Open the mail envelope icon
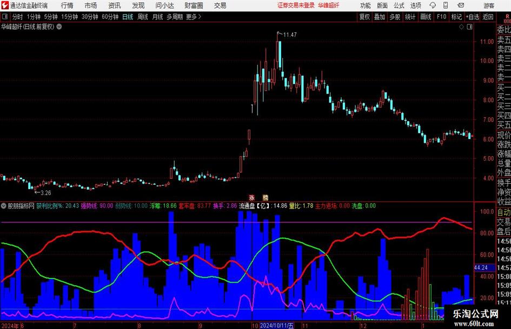511x329 pixels. point(461,5)
